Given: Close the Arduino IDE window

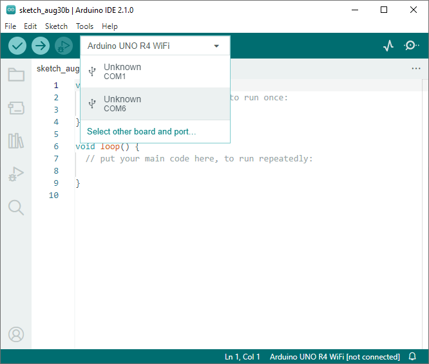Looking at the screenshot, I should click(x=414, y=10).
